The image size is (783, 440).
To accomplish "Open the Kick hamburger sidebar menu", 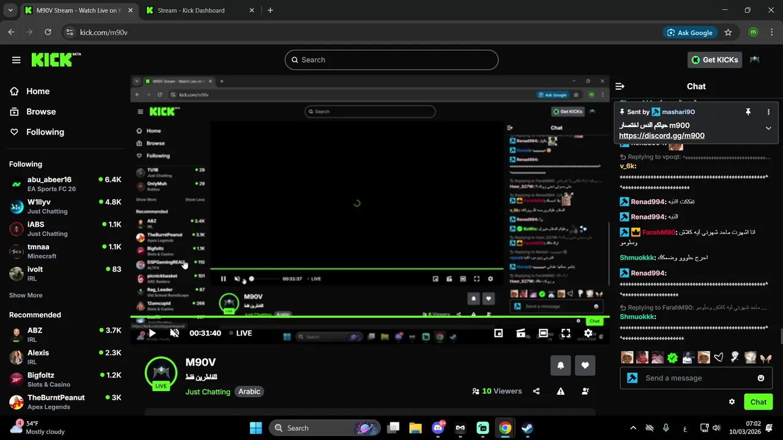I will tap(16, 60).
